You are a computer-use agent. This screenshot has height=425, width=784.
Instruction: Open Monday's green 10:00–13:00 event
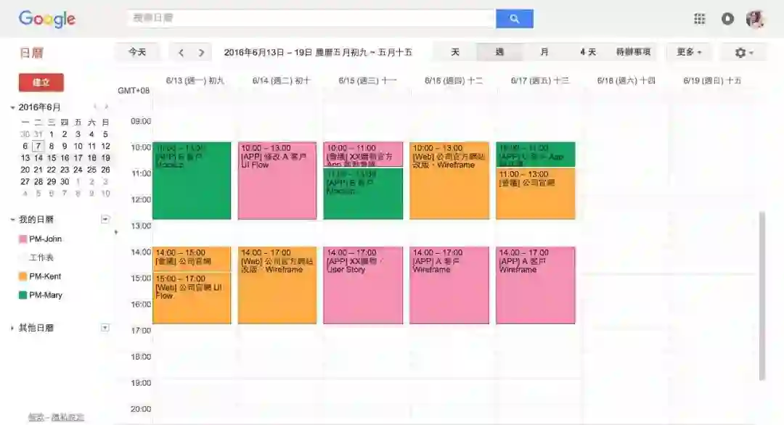(192, 181)
